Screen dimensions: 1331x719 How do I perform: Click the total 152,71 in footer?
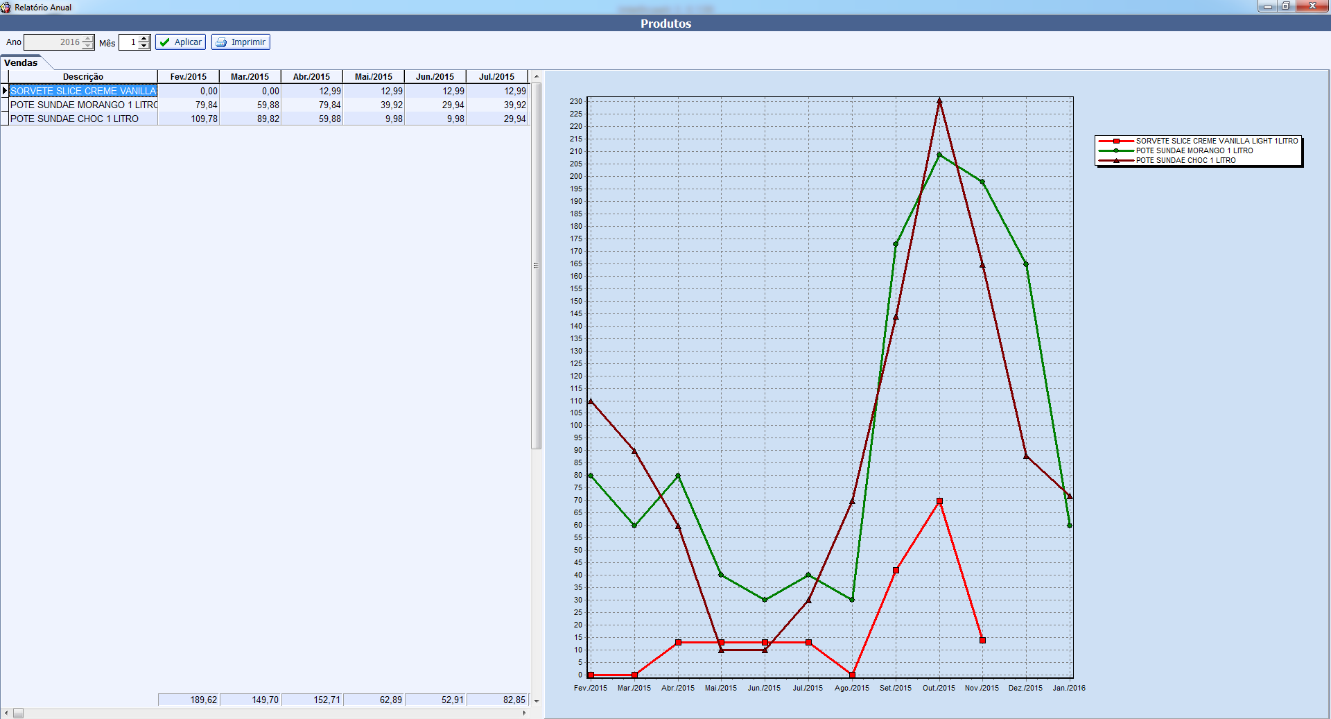pyautogui.click(x=312, y=700)
